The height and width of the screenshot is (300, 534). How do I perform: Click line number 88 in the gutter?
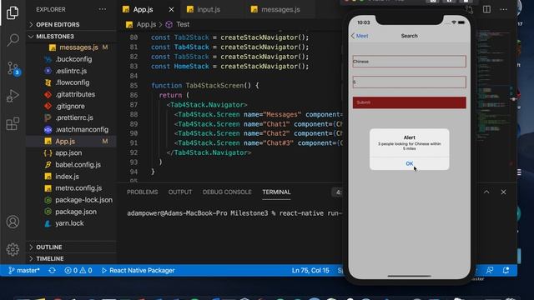[133, 115]
